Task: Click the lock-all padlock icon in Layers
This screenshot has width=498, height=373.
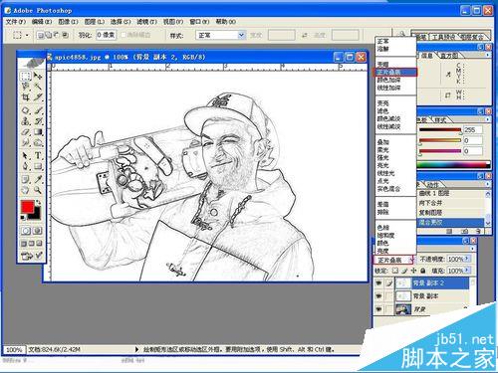Action: (x=423, y=271)
